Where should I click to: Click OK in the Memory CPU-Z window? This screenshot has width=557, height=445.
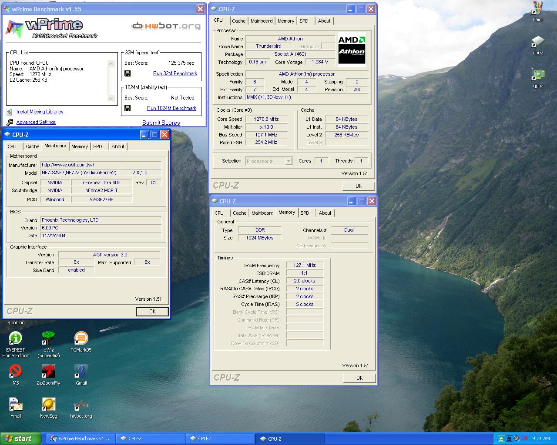pos(359,378)
